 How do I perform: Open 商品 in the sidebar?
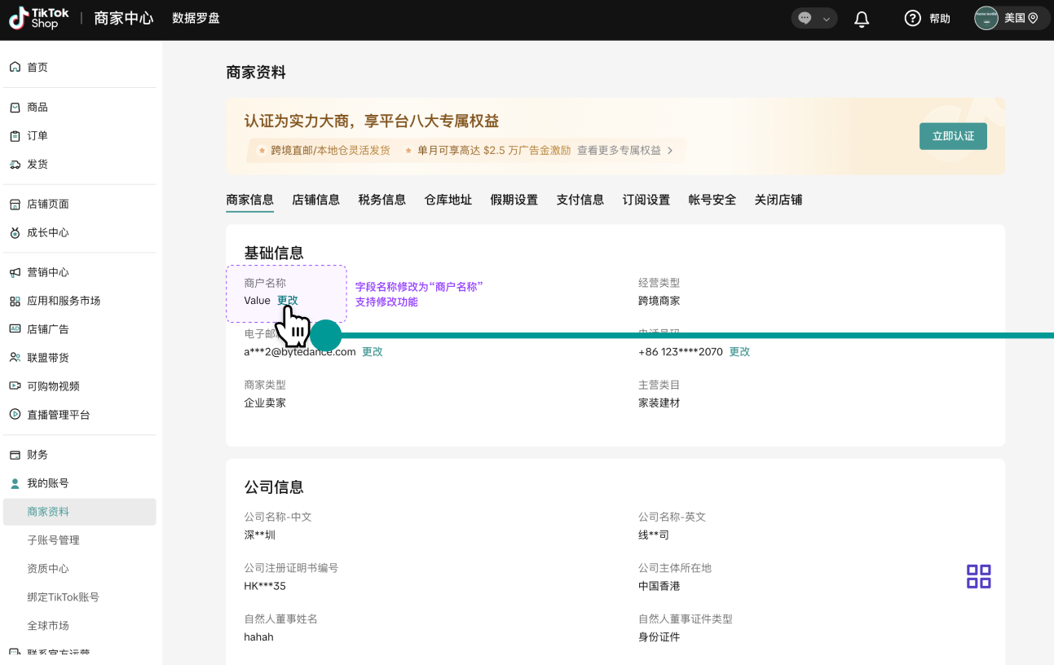tap(37, 108)
